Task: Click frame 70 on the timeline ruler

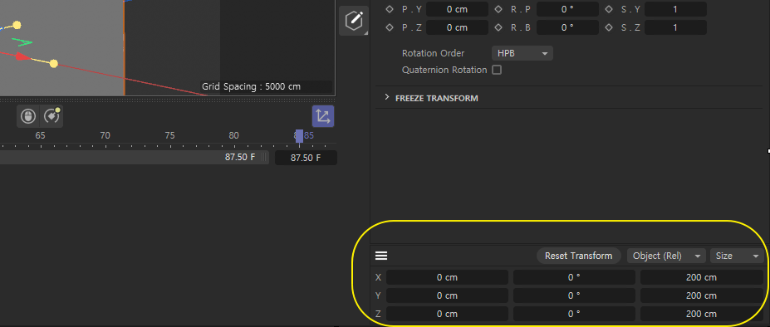Action: [105, 135]
